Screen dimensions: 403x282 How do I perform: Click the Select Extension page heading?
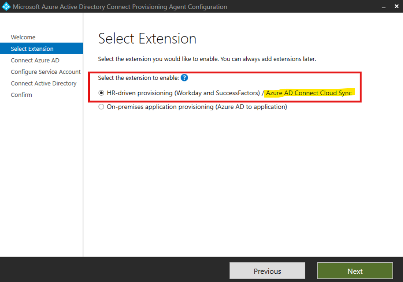click(147, 38)
